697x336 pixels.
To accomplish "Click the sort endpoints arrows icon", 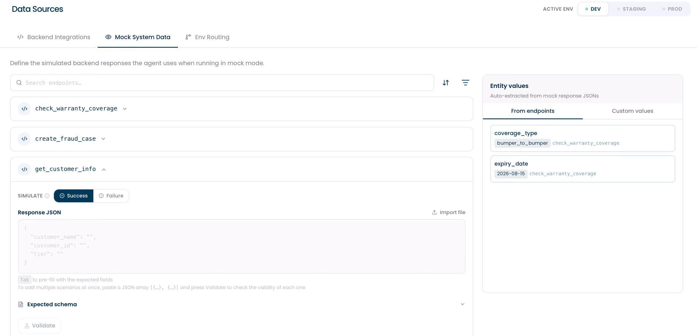I will click(446, 83).
